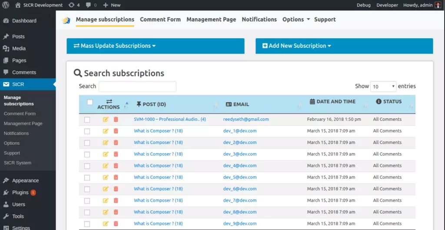Click the Search subscriptions text field
Image resolution: width=445 pixels, height=230 pixels.
[x=137, y=87]
